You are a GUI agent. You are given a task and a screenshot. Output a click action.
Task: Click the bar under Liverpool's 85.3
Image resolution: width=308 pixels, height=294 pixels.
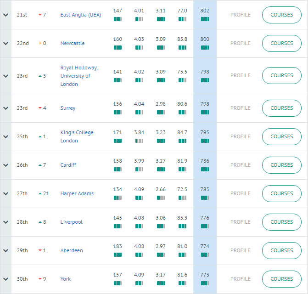(182, 226)
